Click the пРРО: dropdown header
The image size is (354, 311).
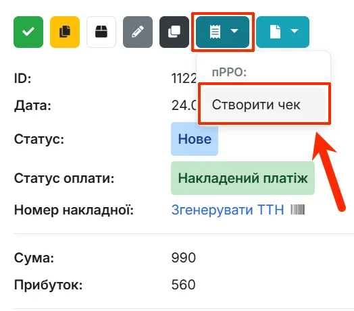point(229,72)
